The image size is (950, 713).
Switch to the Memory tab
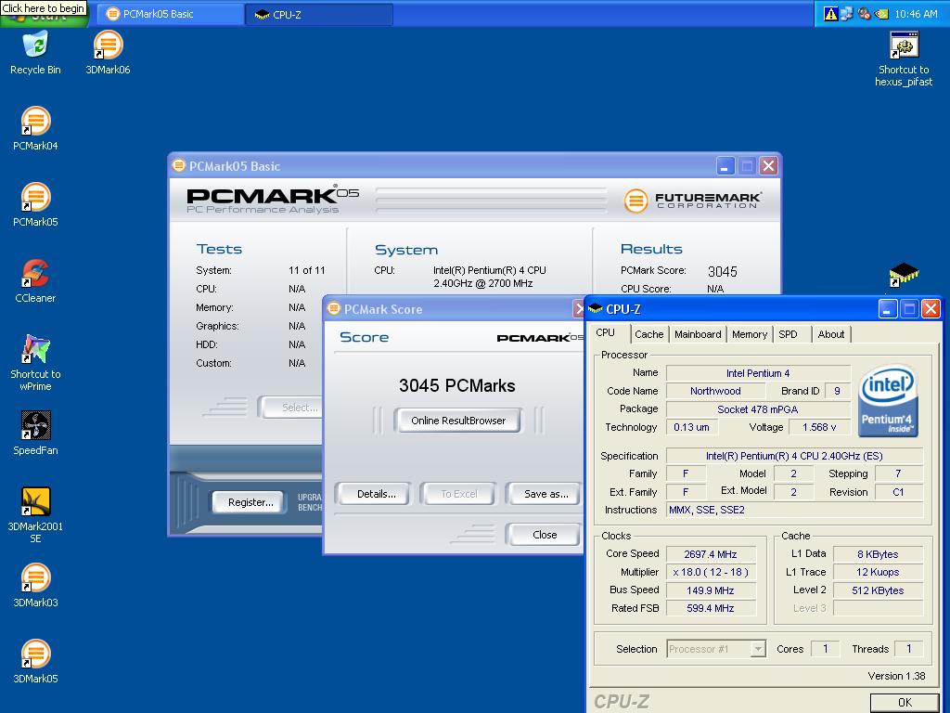[750, 334]
